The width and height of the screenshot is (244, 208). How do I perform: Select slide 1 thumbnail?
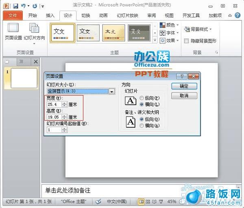click(24, 78)
